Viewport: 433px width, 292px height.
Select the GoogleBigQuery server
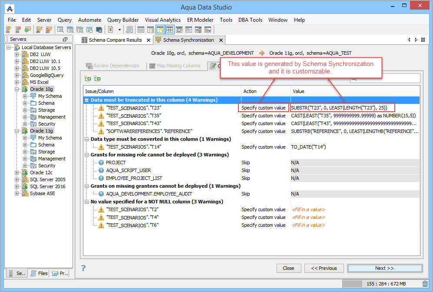[46, 75]
